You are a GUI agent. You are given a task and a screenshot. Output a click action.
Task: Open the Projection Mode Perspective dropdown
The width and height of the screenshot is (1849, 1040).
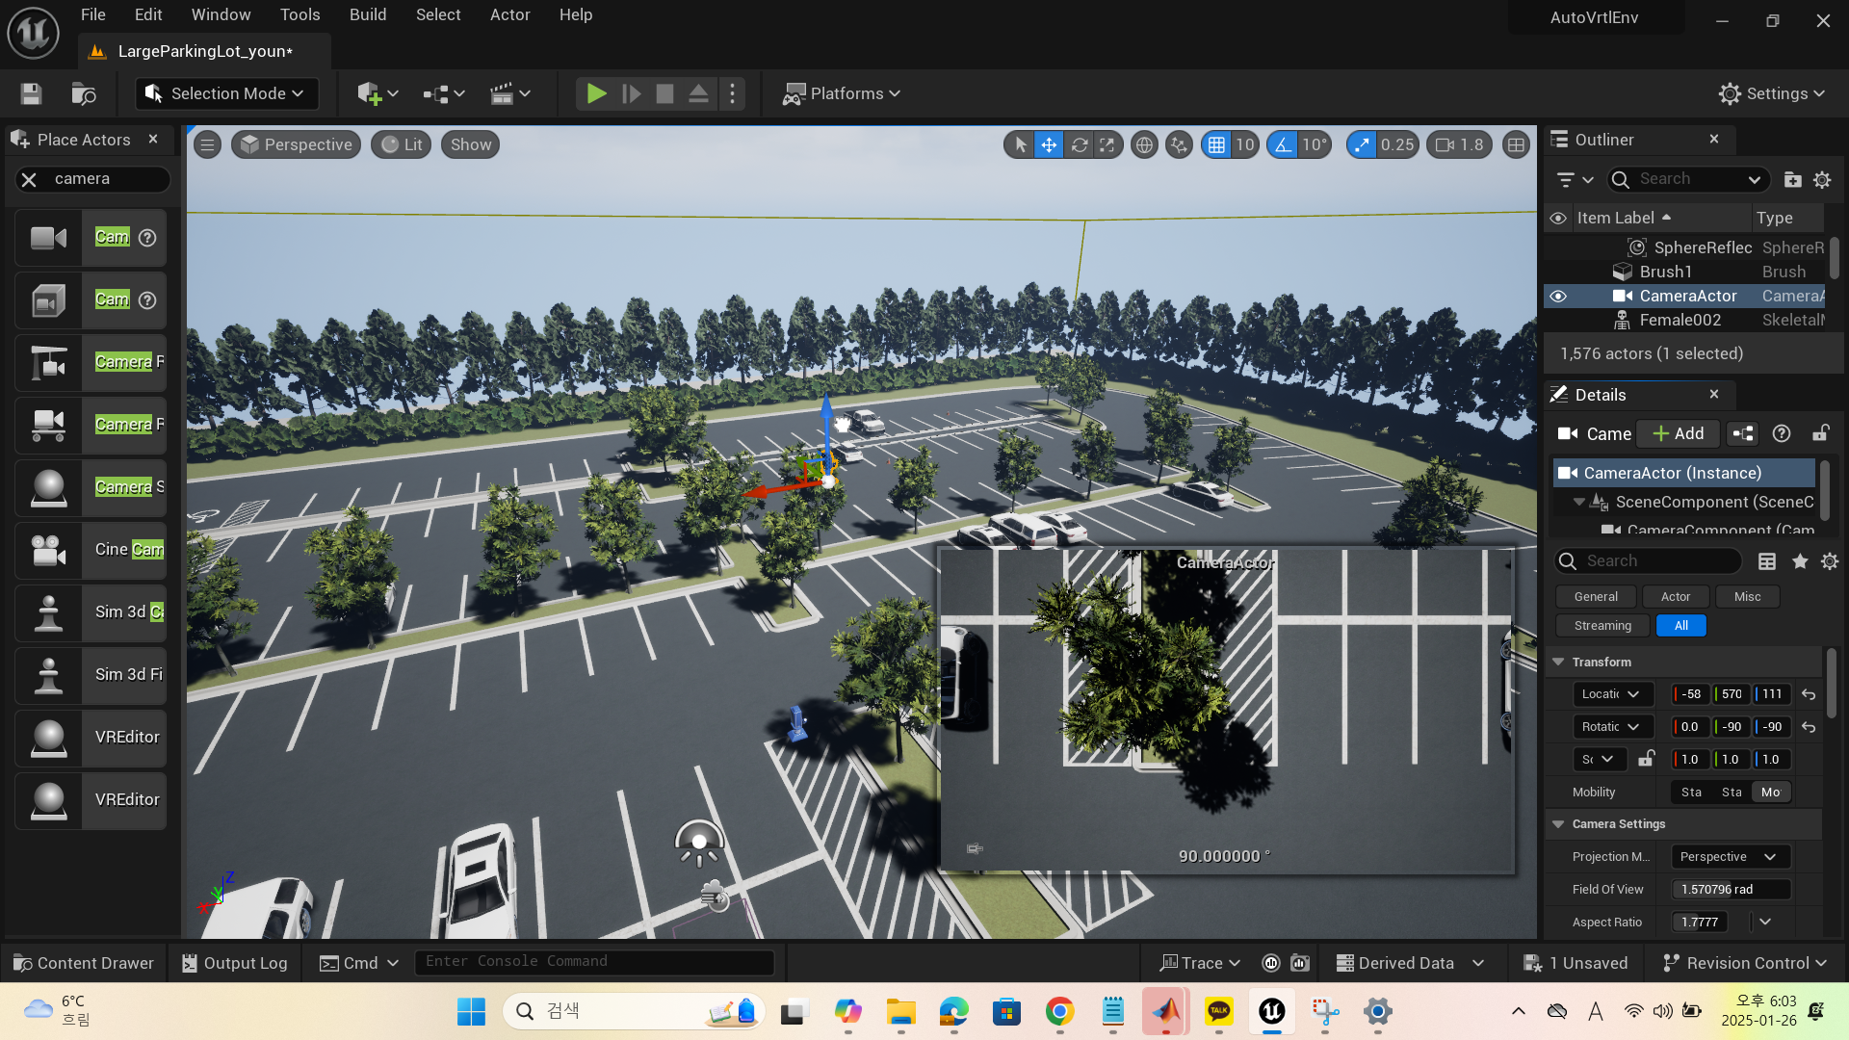point(1730,857)
